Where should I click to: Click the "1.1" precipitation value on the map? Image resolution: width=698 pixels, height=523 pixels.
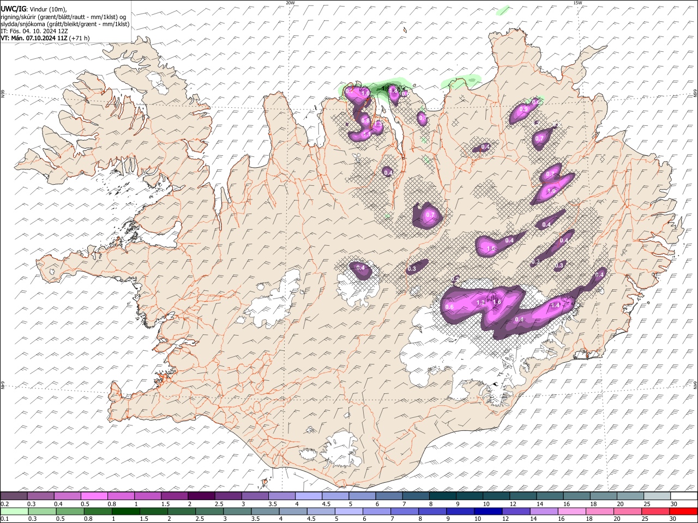tap(366, 133)
